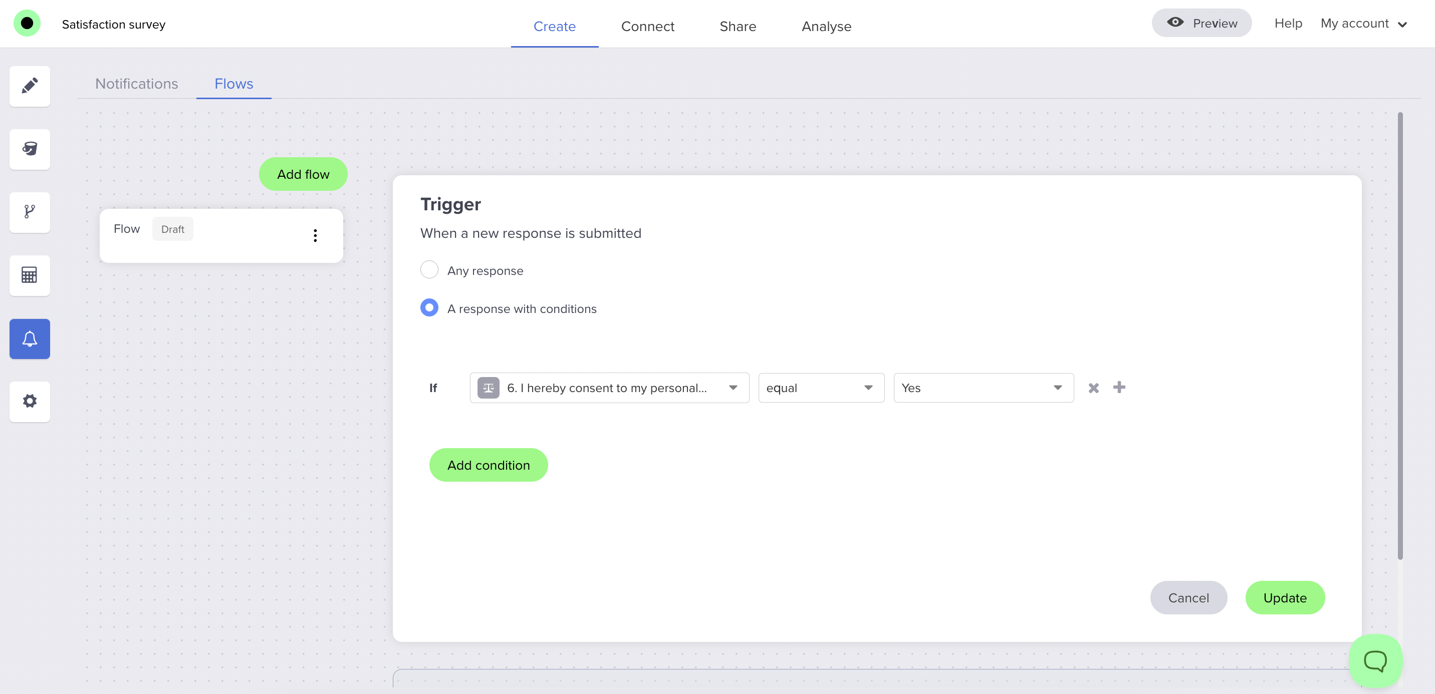Click the When a new response is submitted text
This screenshot has width=1435, height=694.
pos(530,233)
